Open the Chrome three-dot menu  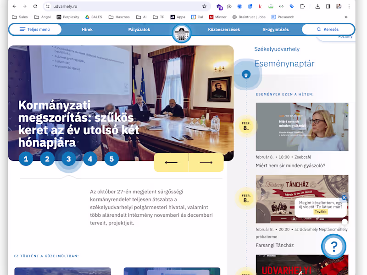349,6
